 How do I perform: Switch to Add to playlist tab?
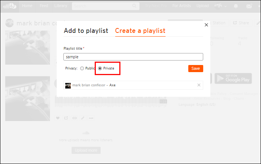pyautogui.click(x=86, y=31)
